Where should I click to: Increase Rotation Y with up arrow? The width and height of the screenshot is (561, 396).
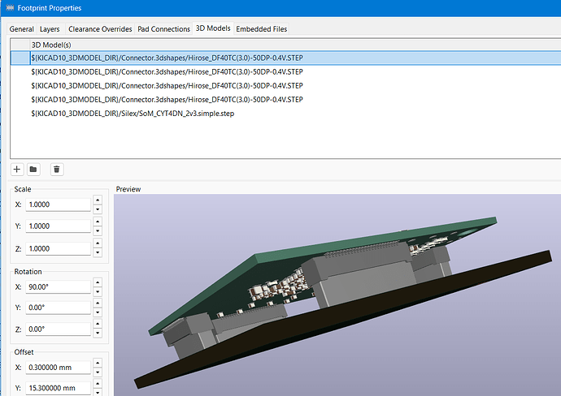(x=98, y=303)
